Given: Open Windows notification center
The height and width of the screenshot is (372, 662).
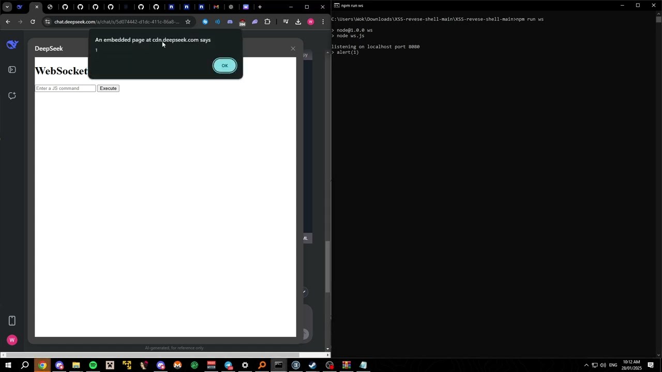Looking at the screenshot, I should point(651,365).
